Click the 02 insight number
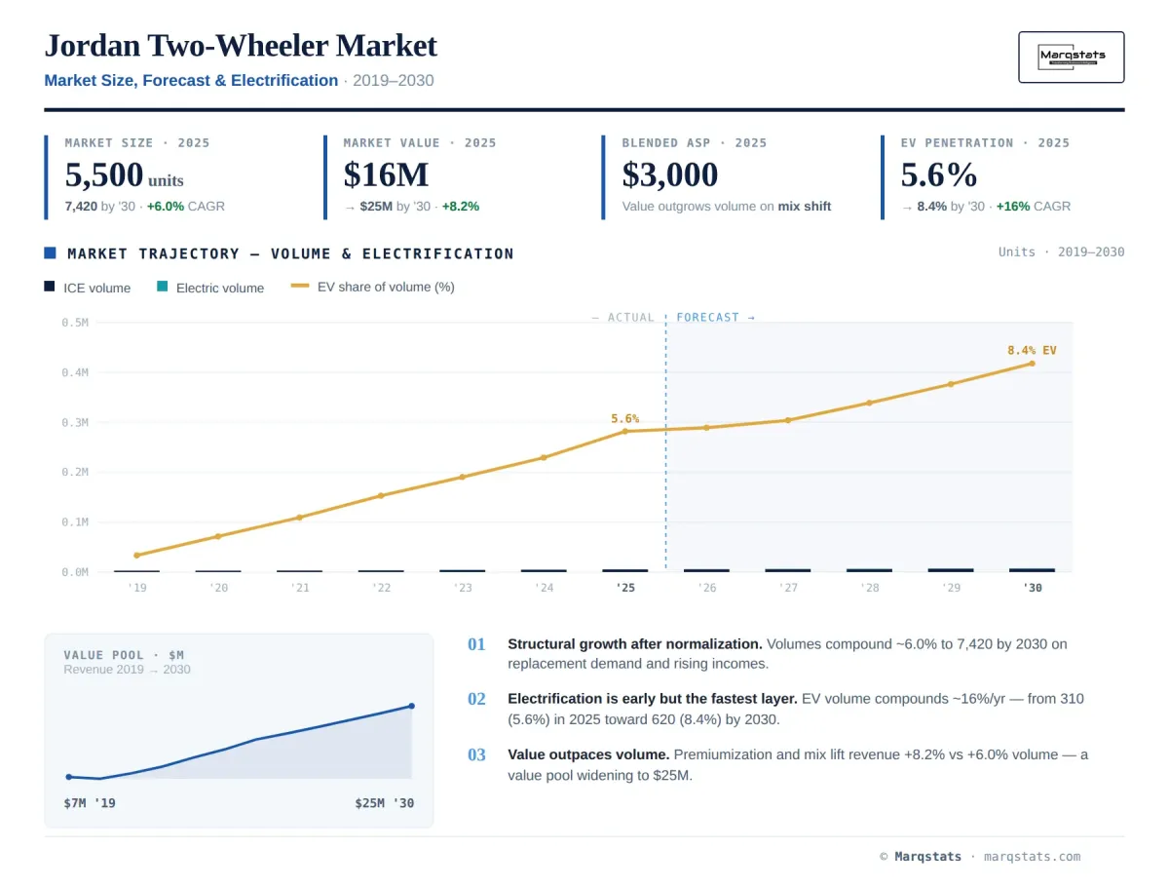 pos(476,699)
